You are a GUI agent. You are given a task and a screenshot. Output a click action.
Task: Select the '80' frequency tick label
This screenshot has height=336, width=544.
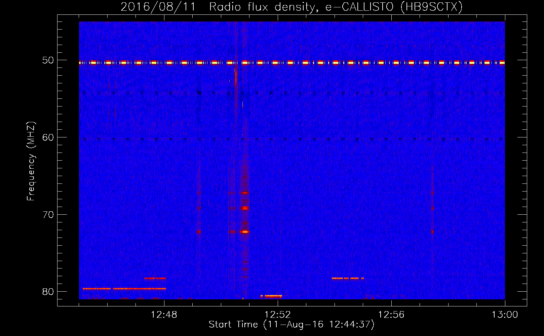pyautogui.click(x=48, y=292)
